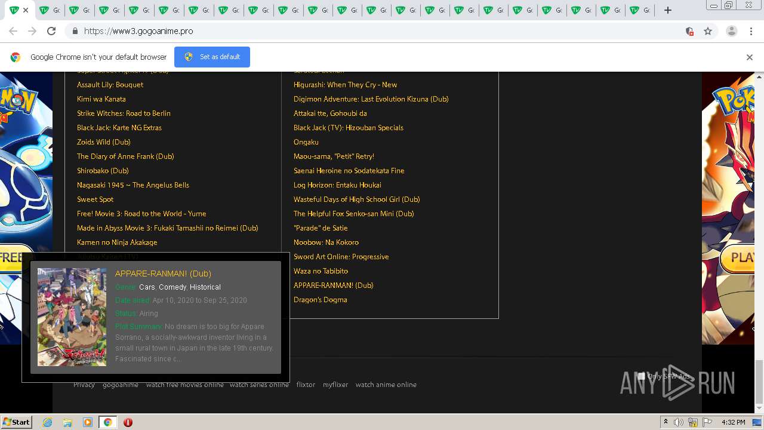Screen dimensions: 764x430
Task: Open the flixtor footer link
Action: click(x=306, y=385)
